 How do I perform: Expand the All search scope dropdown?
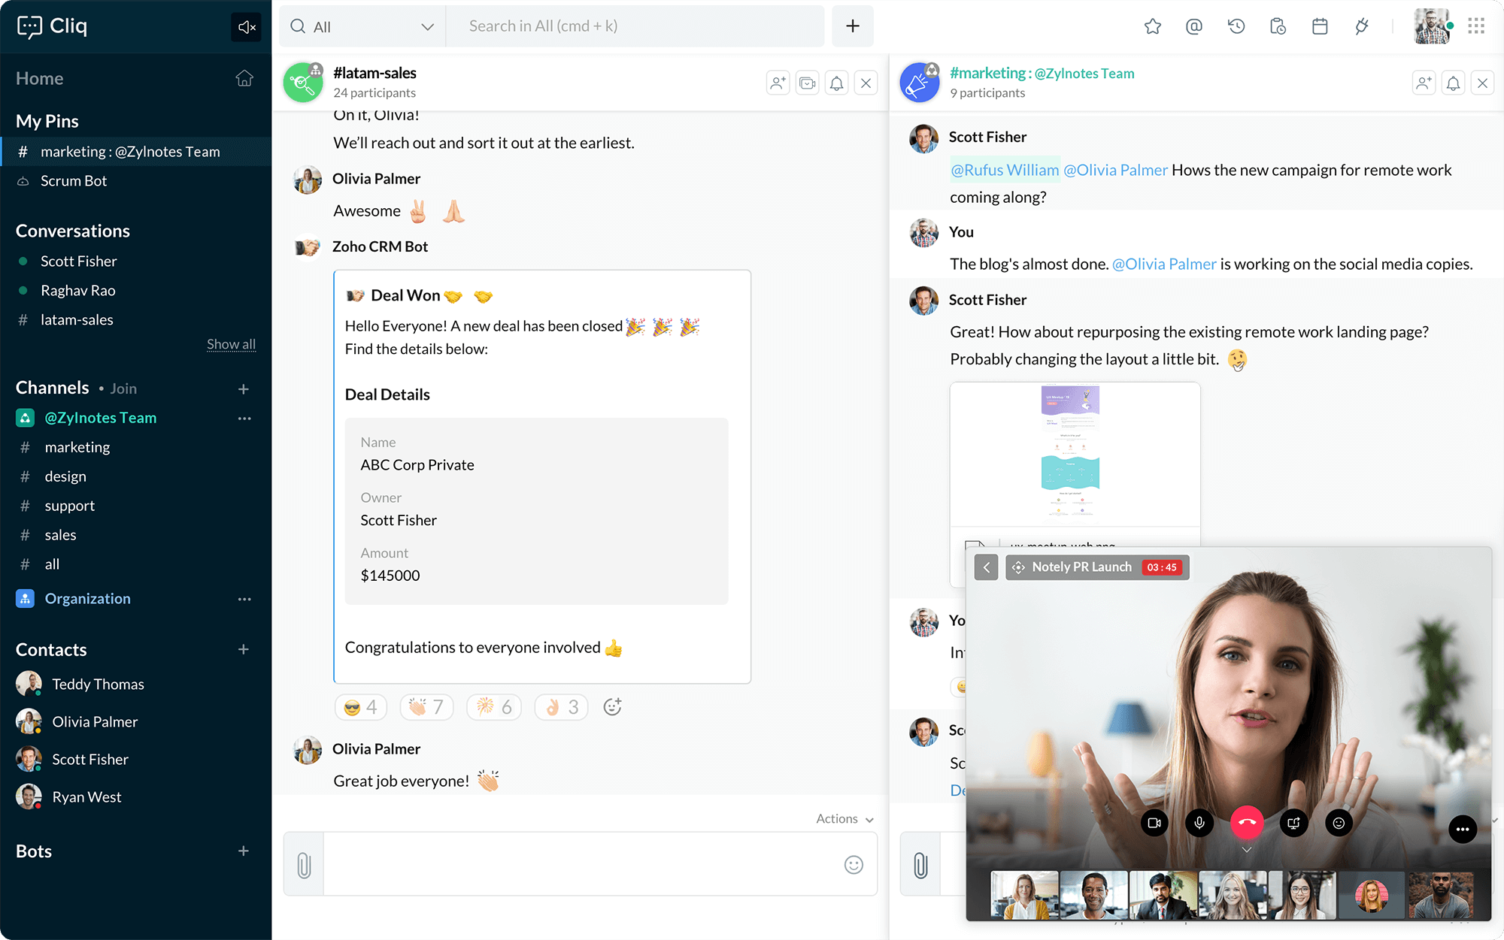(x=427, y=27)
